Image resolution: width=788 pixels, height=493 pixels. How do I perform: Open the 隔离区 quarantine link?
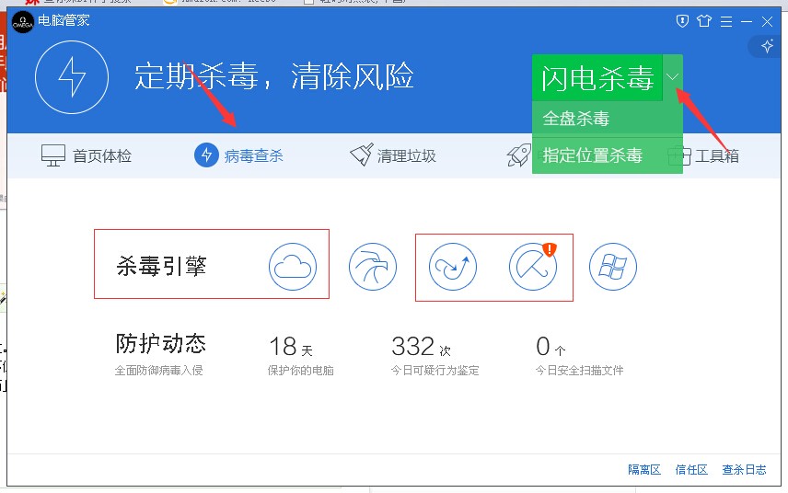[644, 470]
